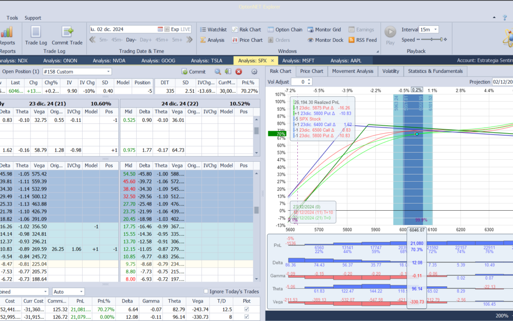Select Statistics & Fundamentals tab
513x321 pixels.
pos(435,71)
